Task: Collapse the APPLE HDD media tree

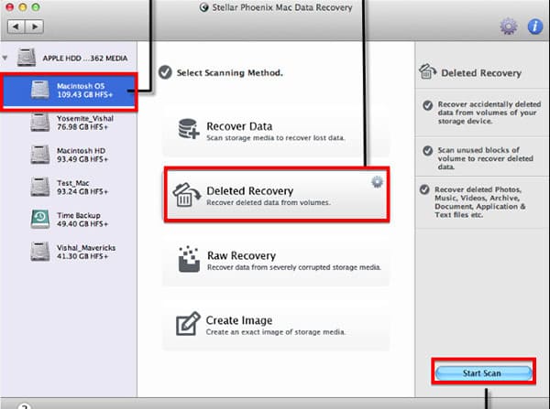Action: [x=5, y=58]
